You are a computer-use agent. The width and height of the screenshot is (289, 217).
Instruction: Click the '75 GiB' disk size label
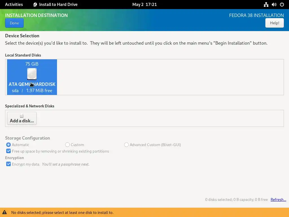coord(32,64)
